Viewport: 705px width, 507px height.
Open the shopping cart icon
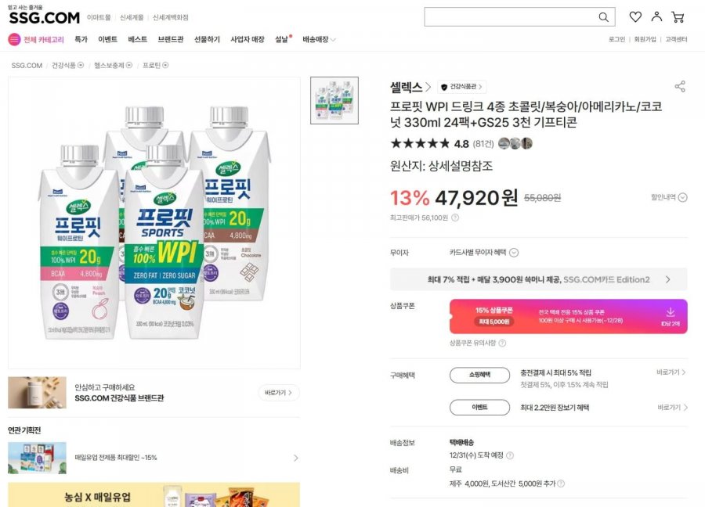pos(678,17)
